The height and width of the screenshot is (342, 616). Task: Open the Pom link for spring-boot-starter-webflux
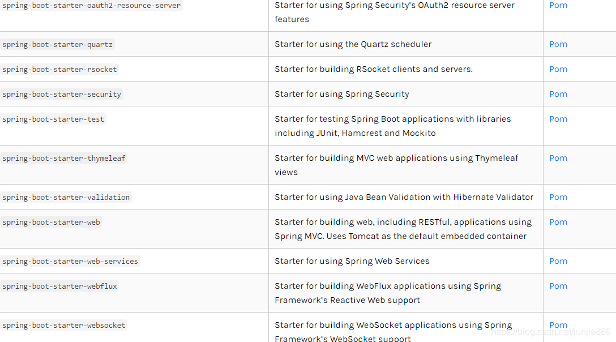point(558,286)
